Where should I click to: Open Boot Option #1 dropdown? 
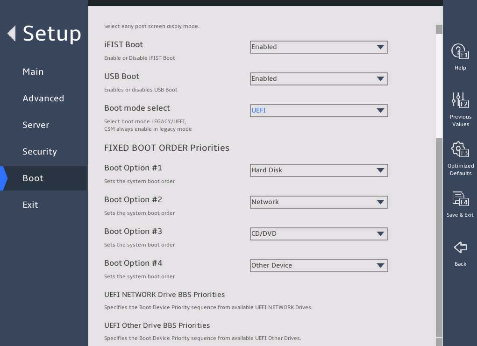click(319, 170)
